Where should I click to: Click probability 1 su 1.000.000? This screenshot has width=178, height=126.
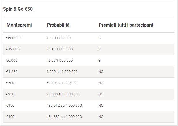click(58, 38)
